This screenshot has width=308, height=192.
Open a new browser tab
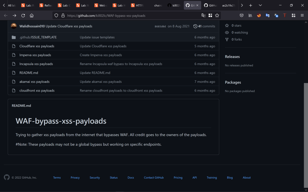[251, 5]
